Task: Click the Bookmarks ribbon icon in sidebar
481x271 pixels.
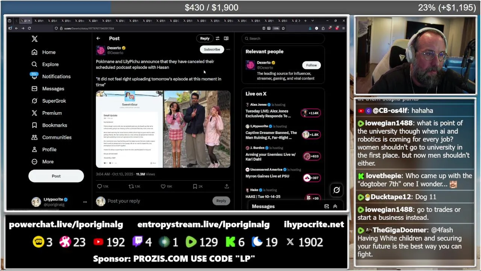Action: coord(35,125)
